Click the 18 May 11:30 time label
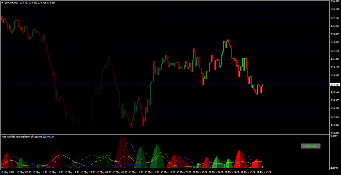The height and width of the screenshot is (175, 341). pos(40,172)
